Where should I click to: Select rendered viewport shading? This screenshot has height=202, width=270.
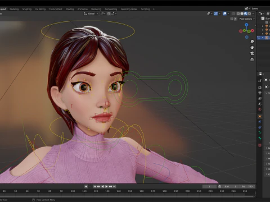pos(249,13)
